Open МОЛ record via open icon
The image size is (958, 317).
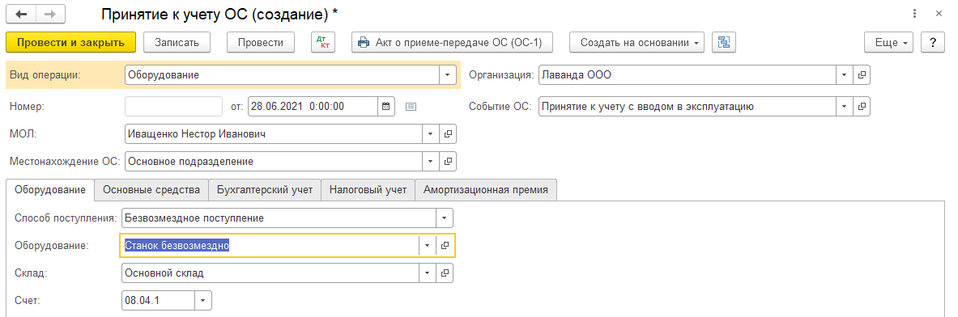(x=448, y=134)
